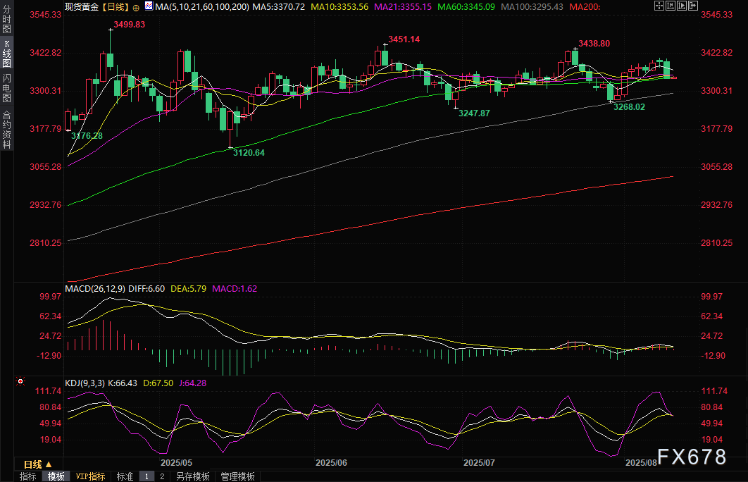Click the small red icon above KDJ label

(x=20, y=381)
